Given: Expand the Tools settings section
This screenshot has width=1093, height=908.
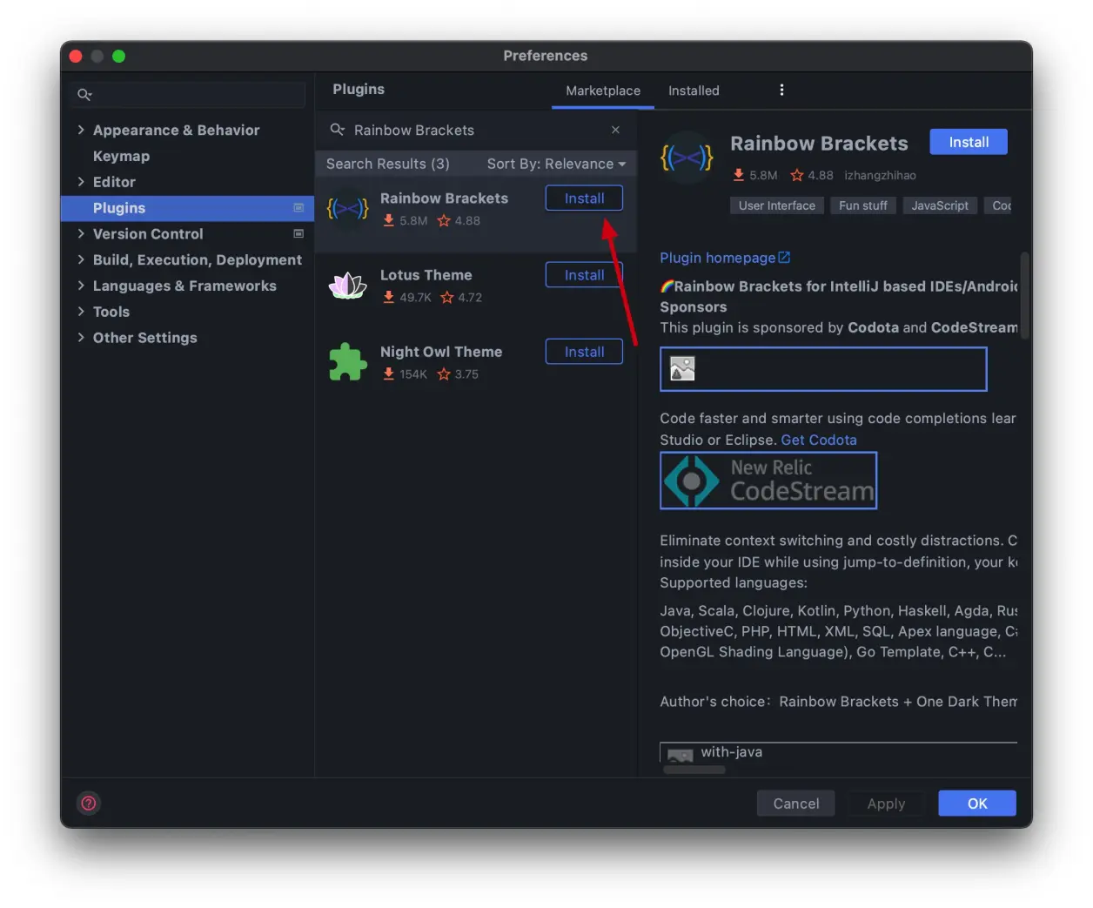Looking at the screenshot, I should tap(81, 312).
